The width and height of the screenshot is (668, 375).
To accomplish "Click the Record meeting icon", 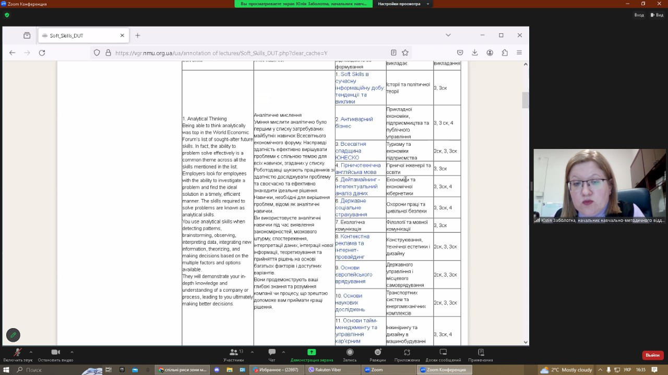I will 350,353.
